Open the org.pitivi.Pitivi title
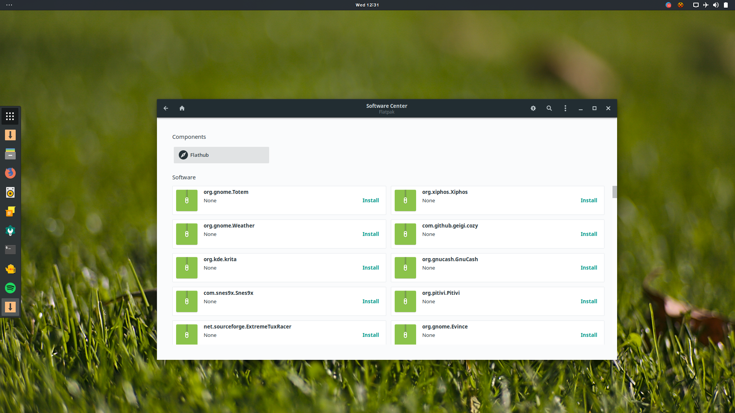 (441, 293)
